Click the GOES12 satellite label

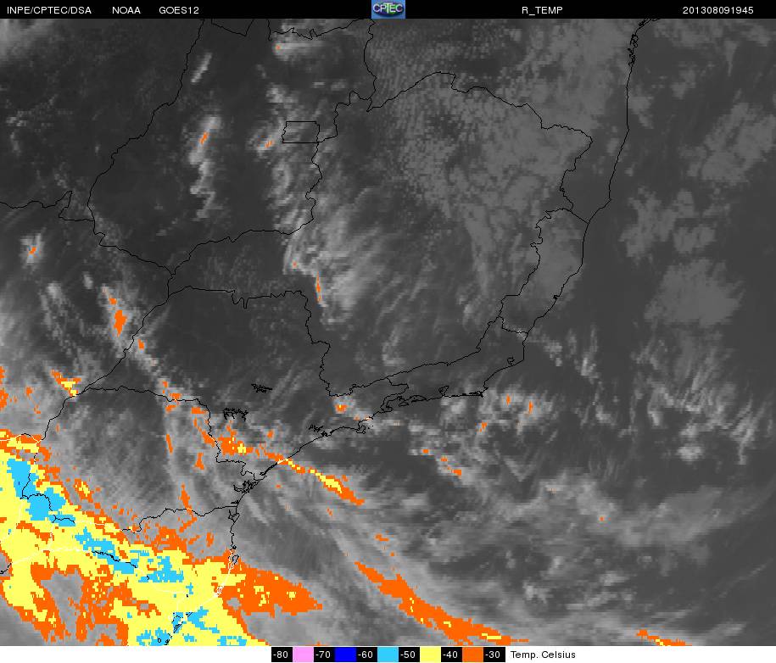pos(179,10)
